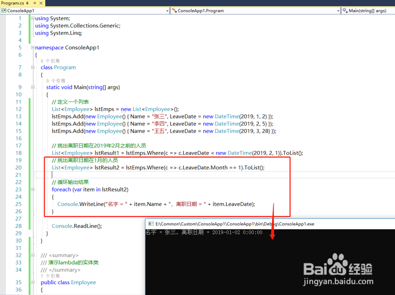Viewport: 395px width, 295px height.
Task: Click the console window icon in ConsoleApp1.exe title bar
Action: tap(151, 224)
